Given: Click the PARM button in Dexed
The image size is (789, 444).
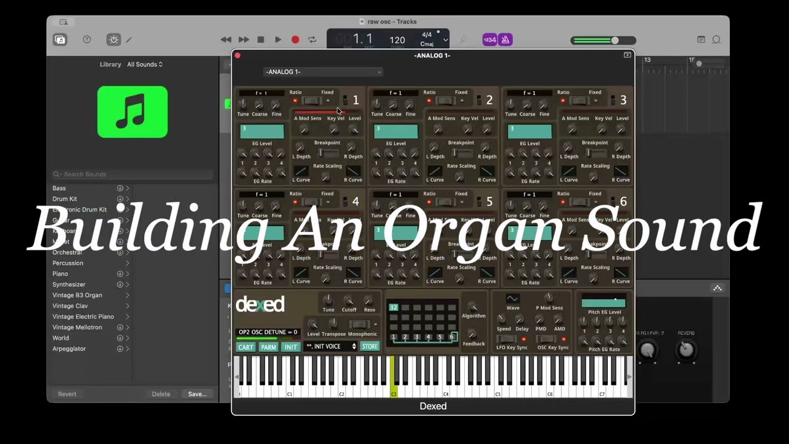Looking at the screenshot, I should coord(268,347).
